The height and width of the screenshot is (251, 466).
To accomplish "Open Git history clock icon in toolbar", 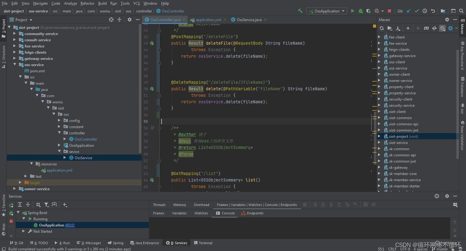I will [425, 11].
